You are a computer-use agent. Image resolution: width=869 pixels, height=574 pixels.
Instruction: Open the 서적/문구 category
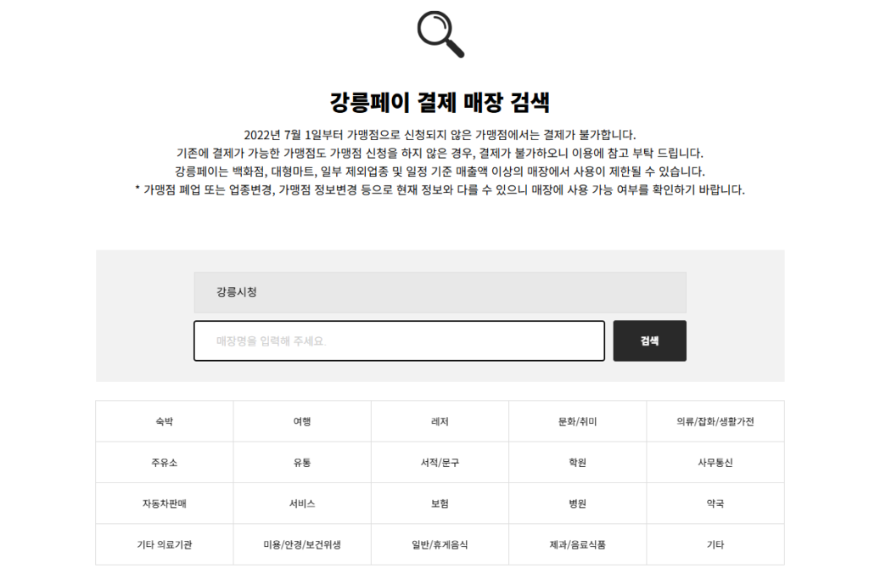440,463
